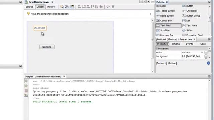Choose Check Box in the Palette
The image size is (214, 120).
[190, 11]
